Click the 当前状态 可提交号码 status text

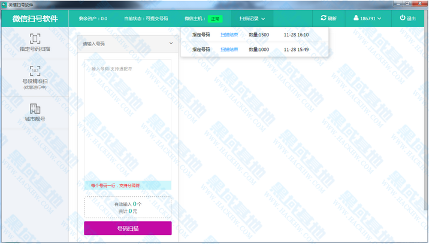click(146, 19)
